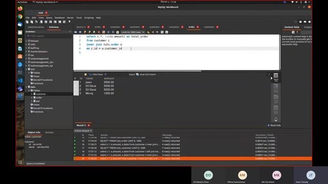Expand the pet table node
Screen dimensions: 328x184
tap(32, 101)
